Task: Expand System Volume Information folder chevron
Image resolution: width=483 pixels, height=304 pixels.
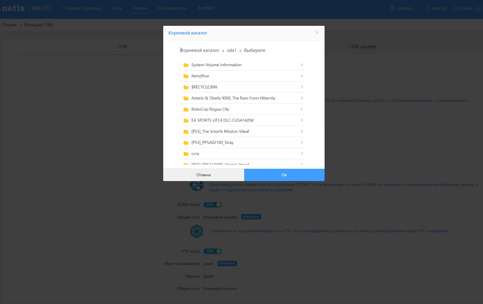Action: [302, 65]
